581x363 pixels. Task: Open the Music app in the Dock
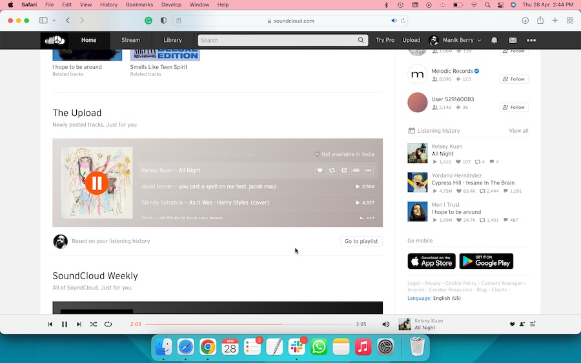363,347
